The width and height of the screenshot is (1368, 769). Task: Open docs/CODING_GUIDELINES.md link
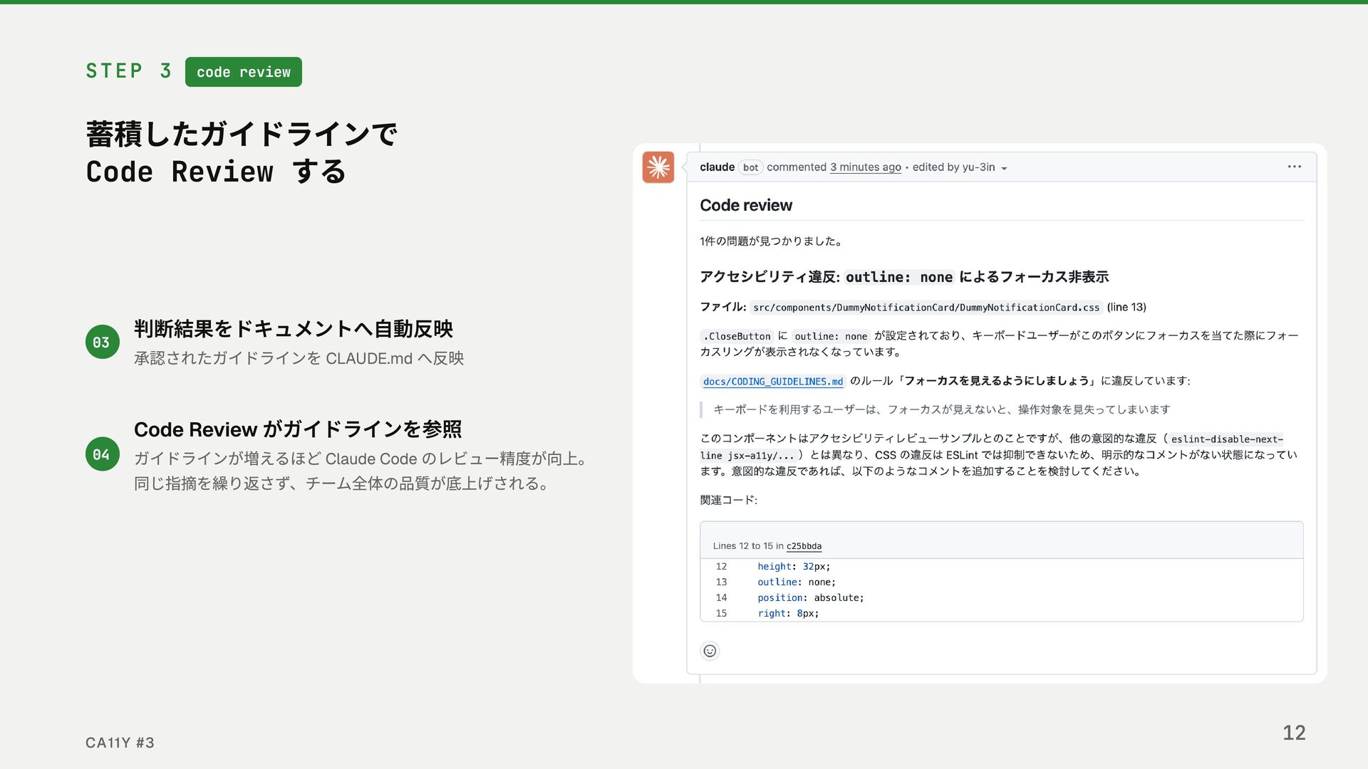click(x=772, y=382)
